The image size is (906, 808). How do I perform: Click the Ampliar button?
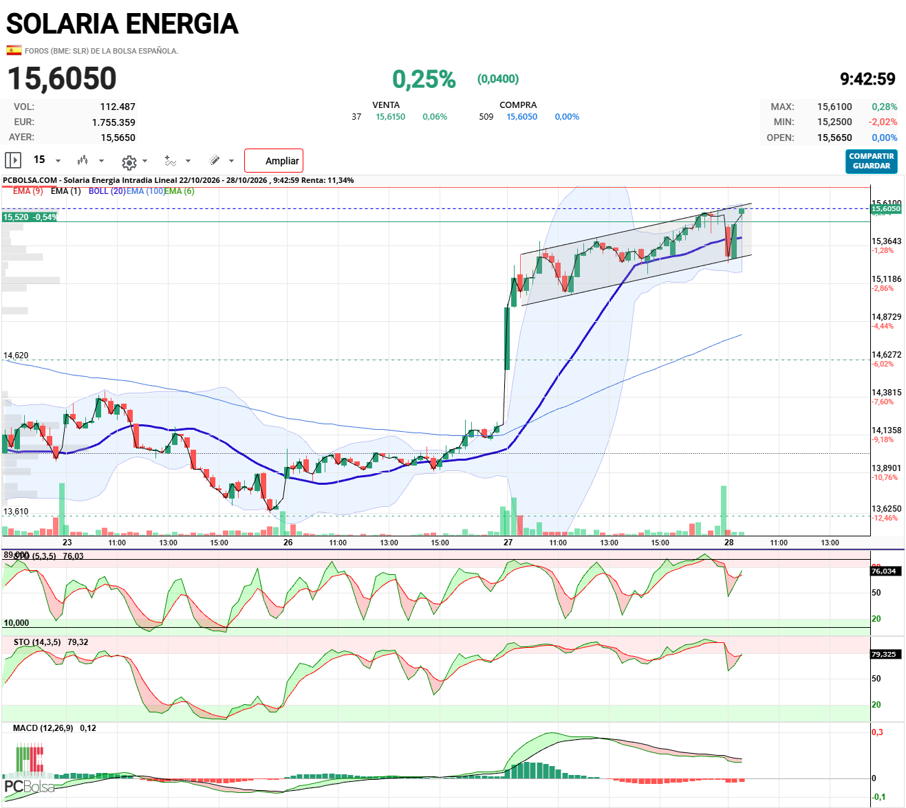(x=274, y=161)
